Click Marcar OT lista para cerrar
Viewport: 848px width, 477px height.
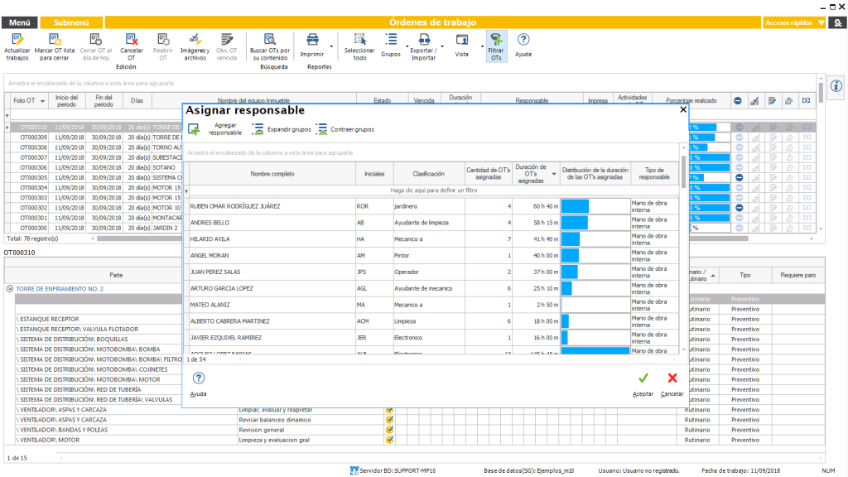pyautogui.click(x=55, y=40)
